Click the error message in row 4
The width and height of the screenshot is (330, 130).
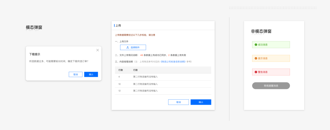[145, 77]
